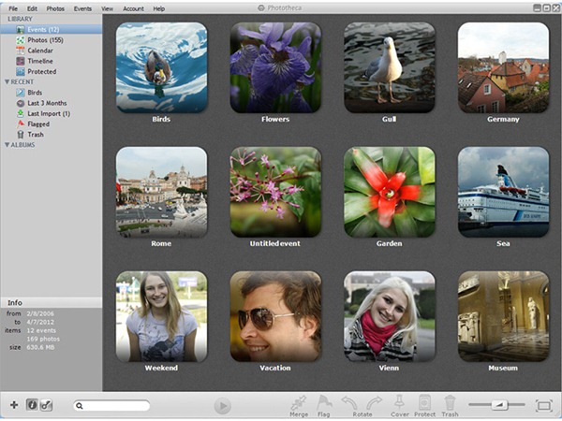Viewport: 562px width, 421px height.
Task: Click the Flag icon in bottom toolbar
Action: [324, 402]
